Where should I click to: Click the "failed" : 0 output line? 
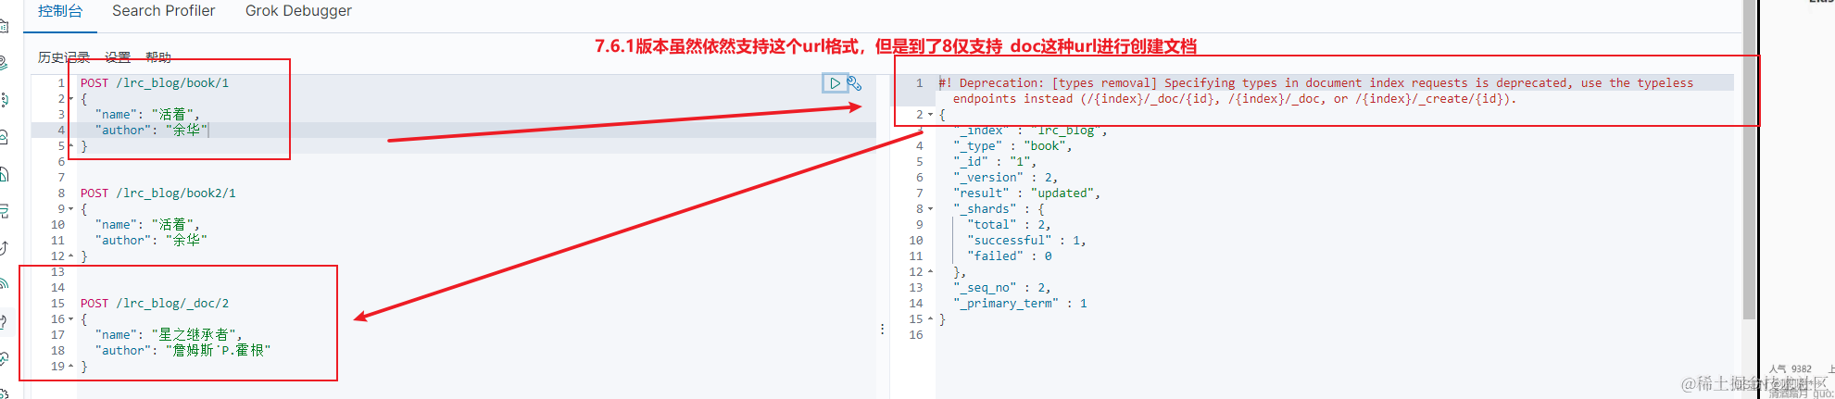pos(1010,256)
